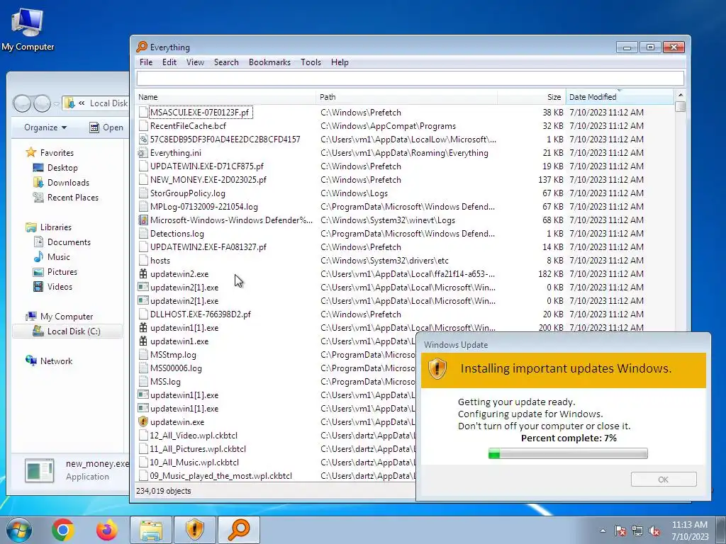Open Downloads in Explorer Favorites
Screen dimensions: 726x544
[61, 182]
